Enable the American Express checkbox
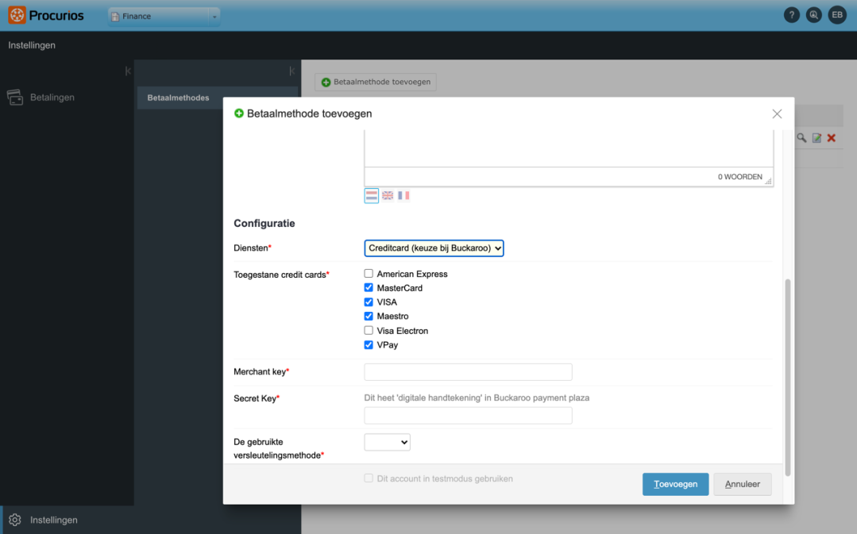The width and height of the screenshot is (857, 534). (x=369, y=274)
